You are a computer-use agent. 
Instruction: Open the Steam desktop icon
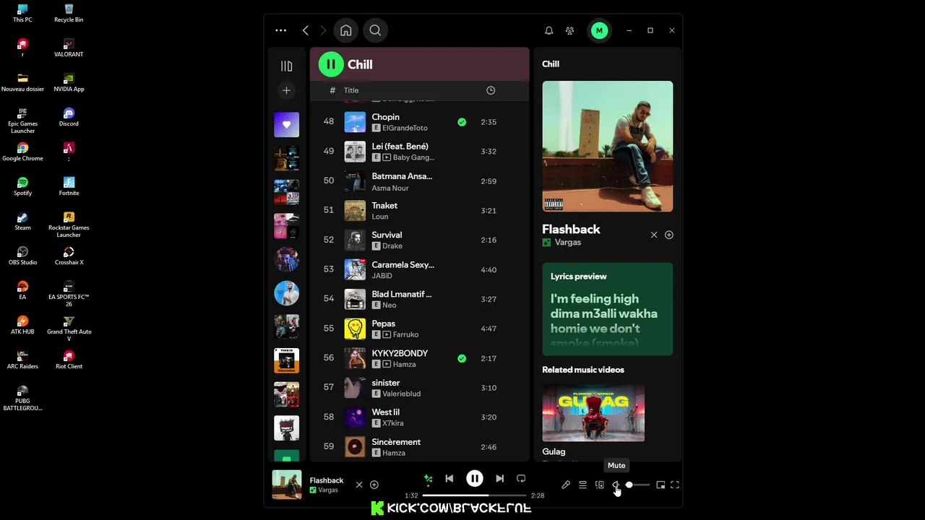click(x=22, y=221)
